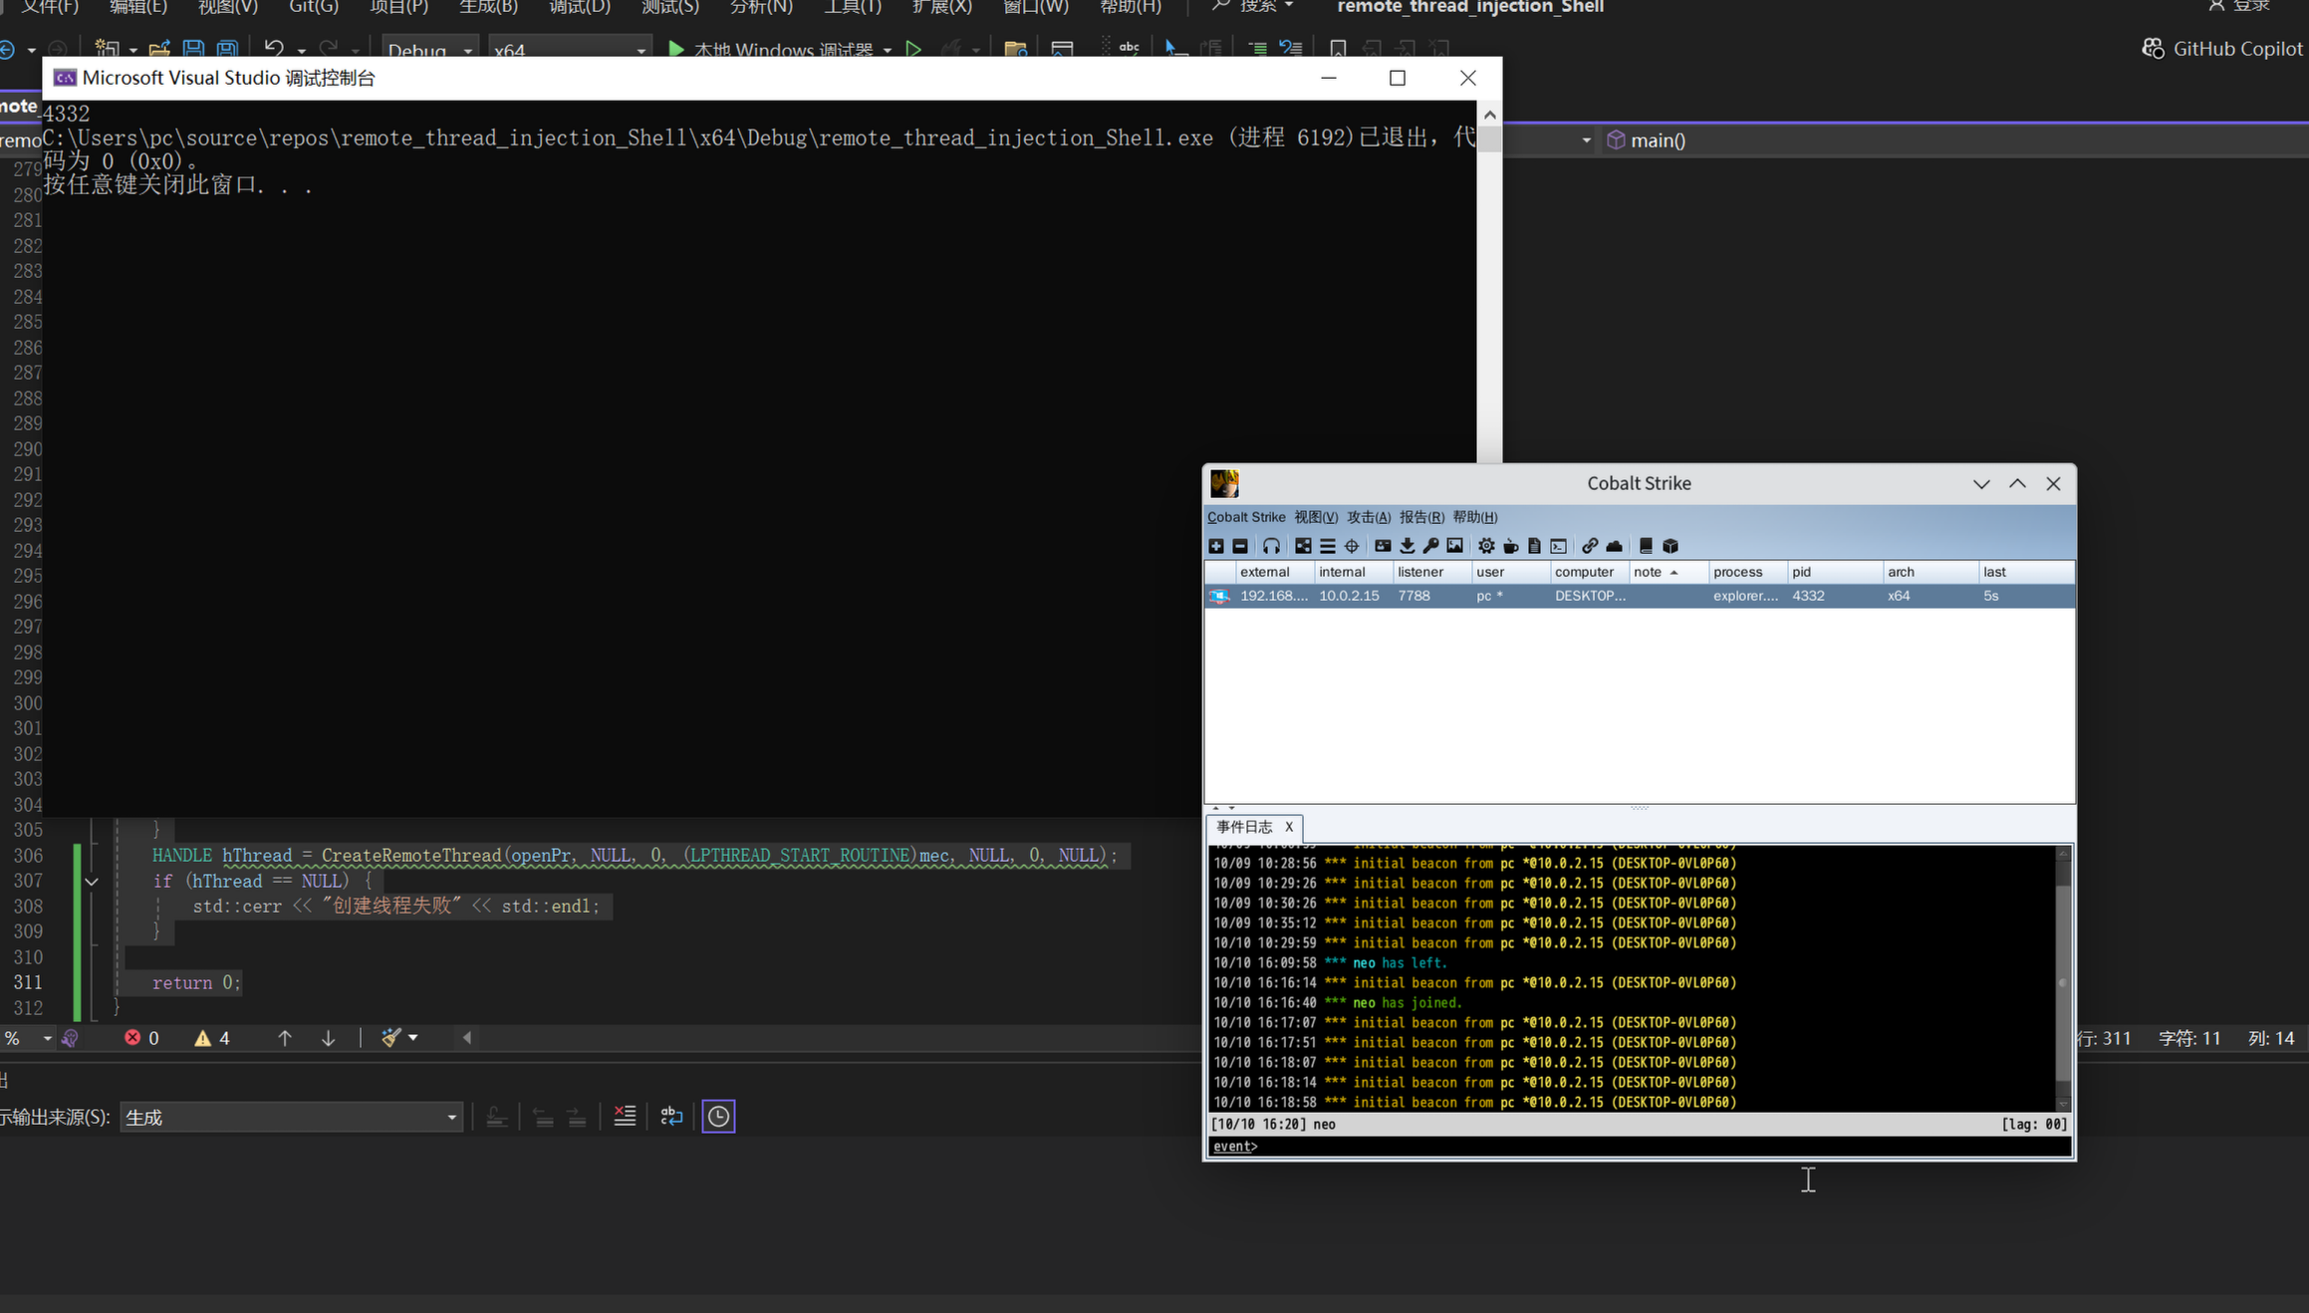This screenshot has height=1313, width=2309.
Task: Click the scripted web delivery terminal icon
Action: point(1559,546)
